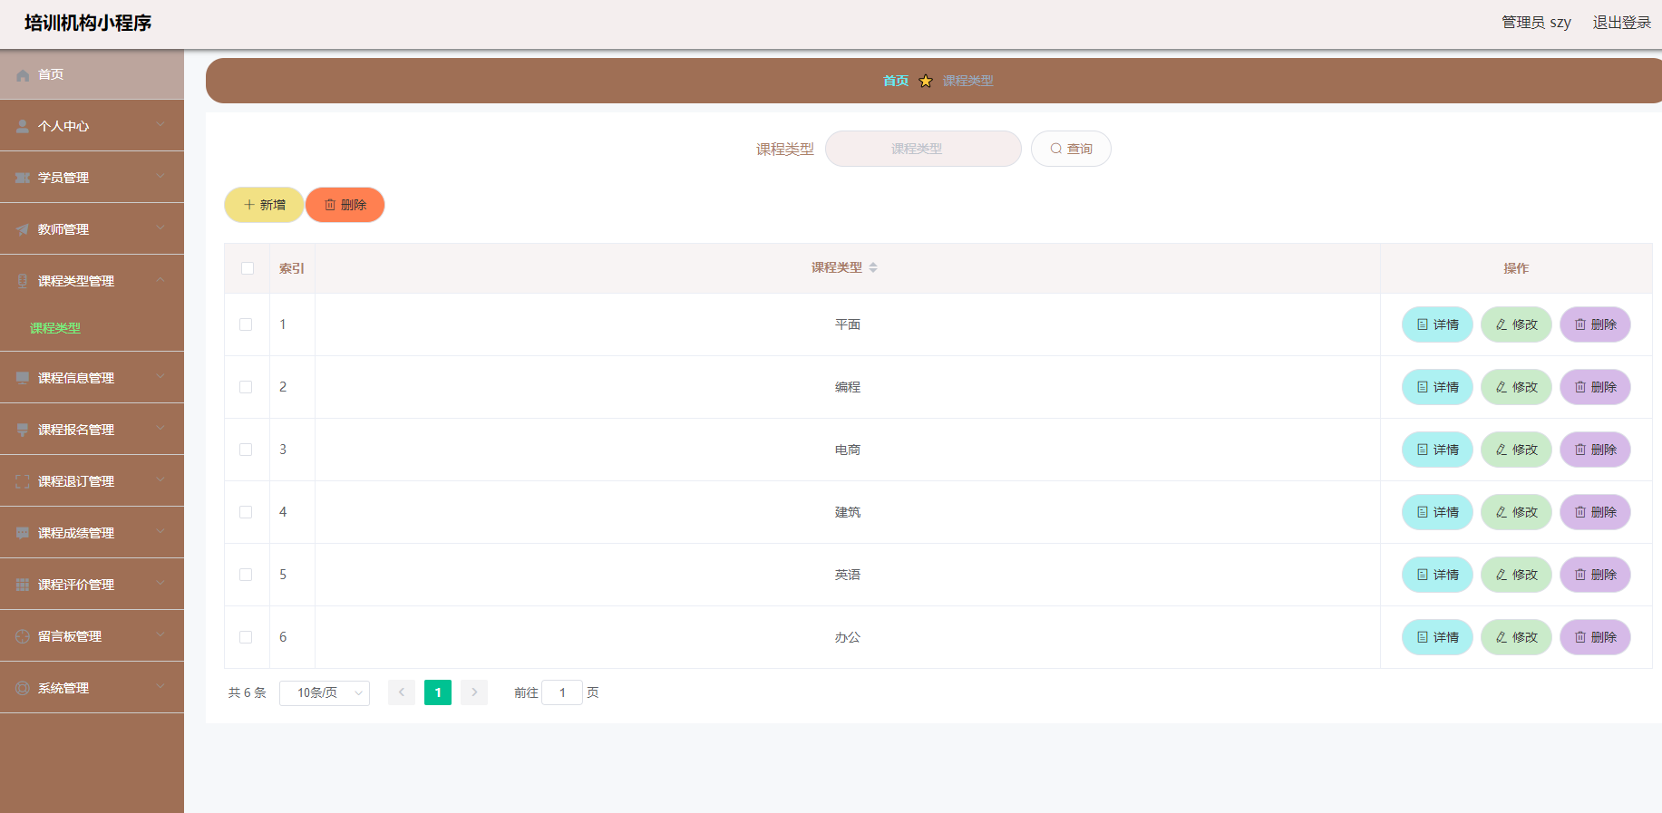Select 课程类型 submenu item in sidebar

(x=55, y=328)
